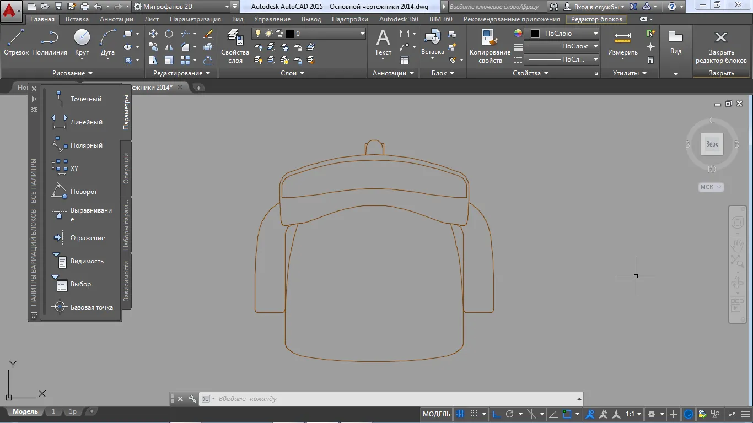Image resolution: width=753 pixels, height=423 pixels.
Task: Toggle polar tracking in status bar
Action: pyautogui.click(x=510, y=414)
